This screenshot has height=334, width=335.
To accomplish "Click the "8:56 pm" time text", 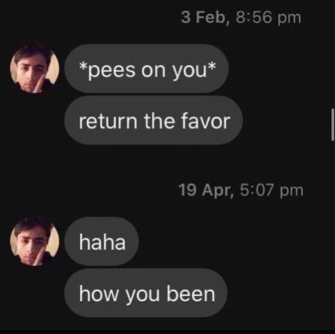I will 269,17.
